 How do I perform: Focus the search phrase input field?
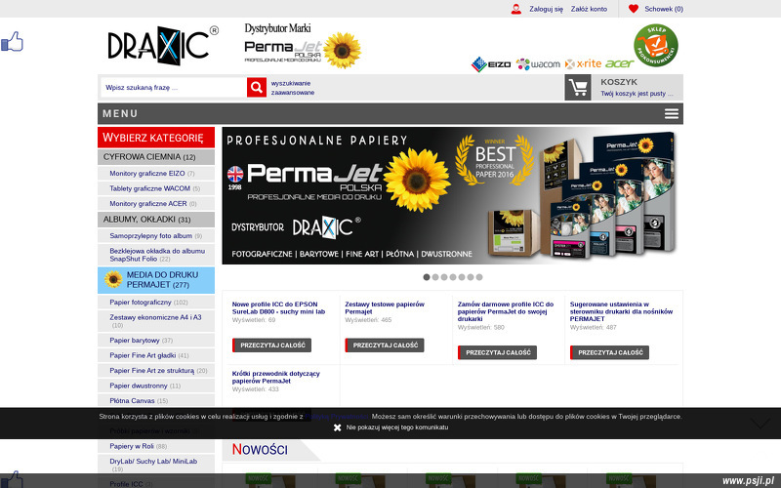[174, 87]
